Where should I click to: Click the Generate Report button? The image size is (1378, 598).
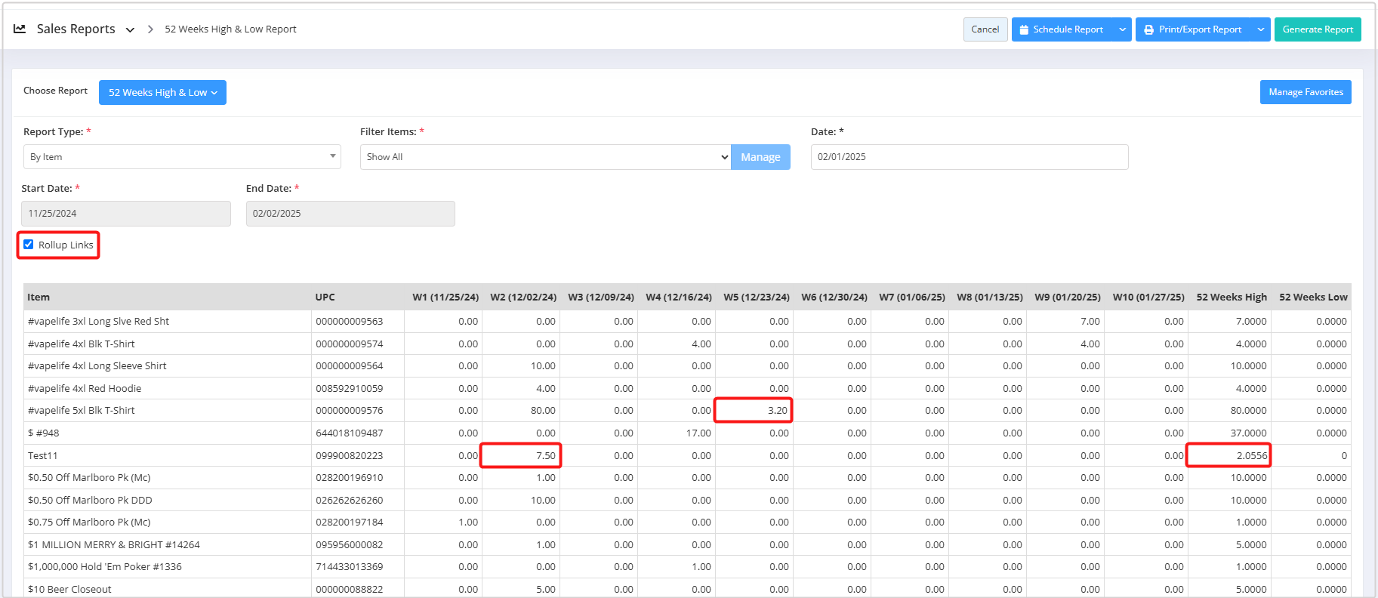pos(1317,29)
